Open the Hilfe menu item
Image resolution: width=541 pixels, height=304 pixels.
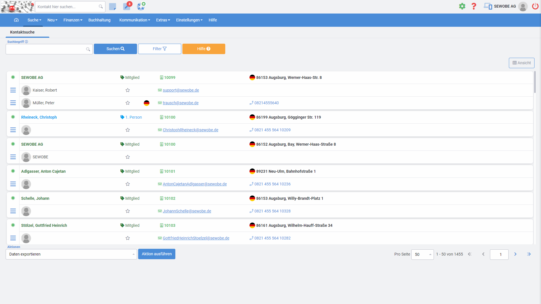pyautogui.click(x=213, y=20)
